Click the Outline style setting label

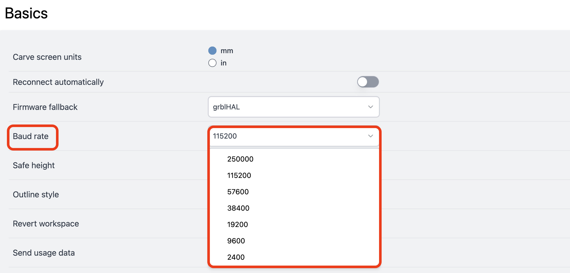[36, 195]
